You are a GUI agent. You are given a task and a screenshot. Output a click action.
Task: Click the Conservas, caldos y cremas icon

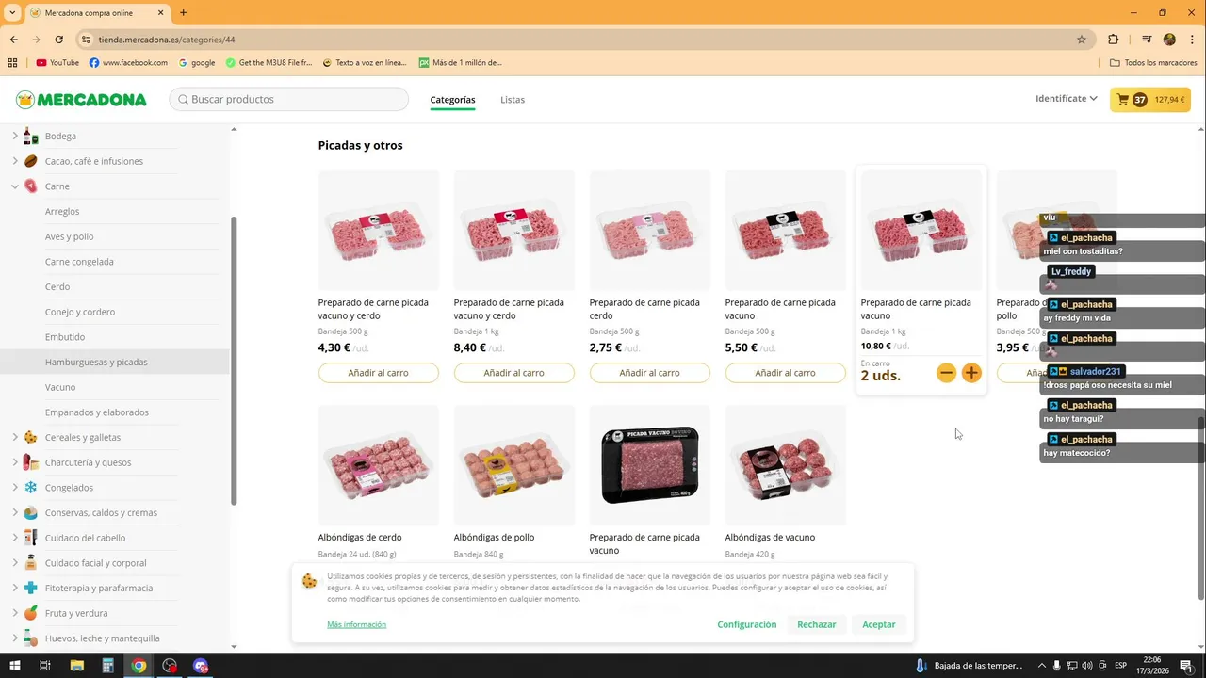click(31, 512)
